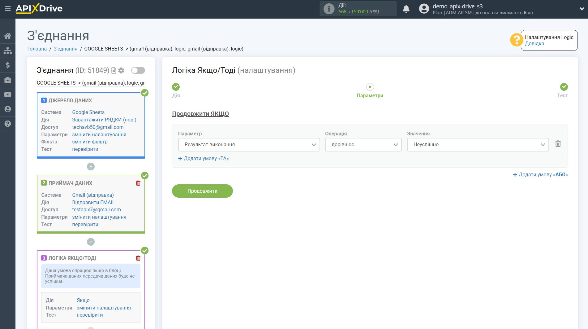Click the yellow question help icon
The image size is (588, 329).
[516, 40]
